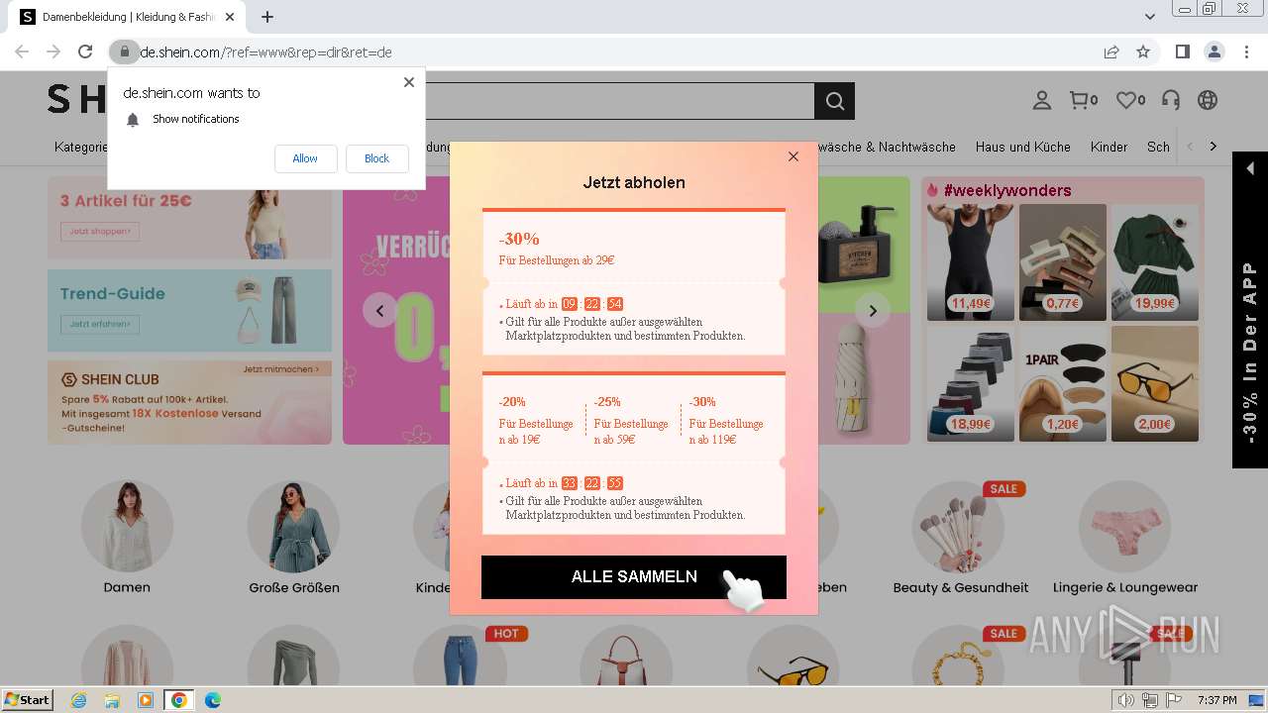
Task: Reload the page
Action: coord(85,52)
